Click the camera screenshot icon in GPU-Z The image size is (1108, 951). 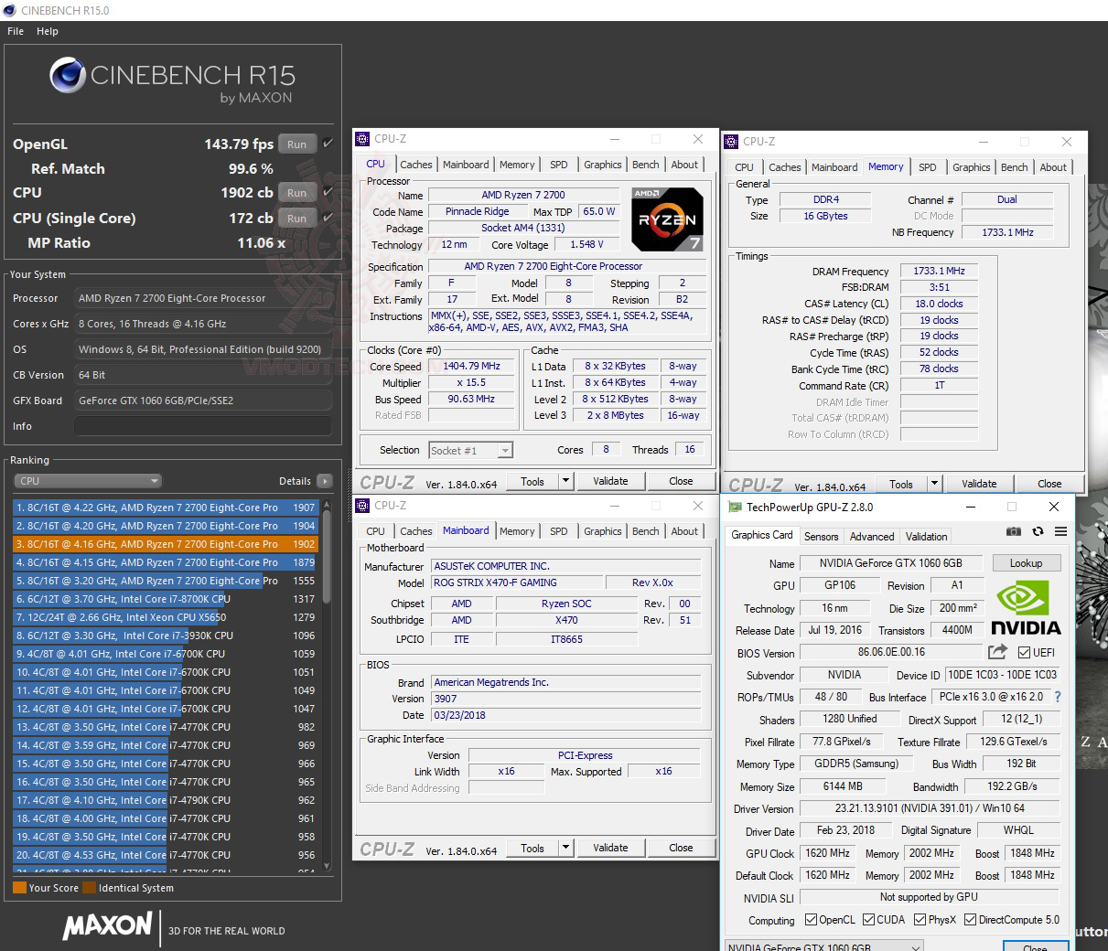(x=1014, y=531)
